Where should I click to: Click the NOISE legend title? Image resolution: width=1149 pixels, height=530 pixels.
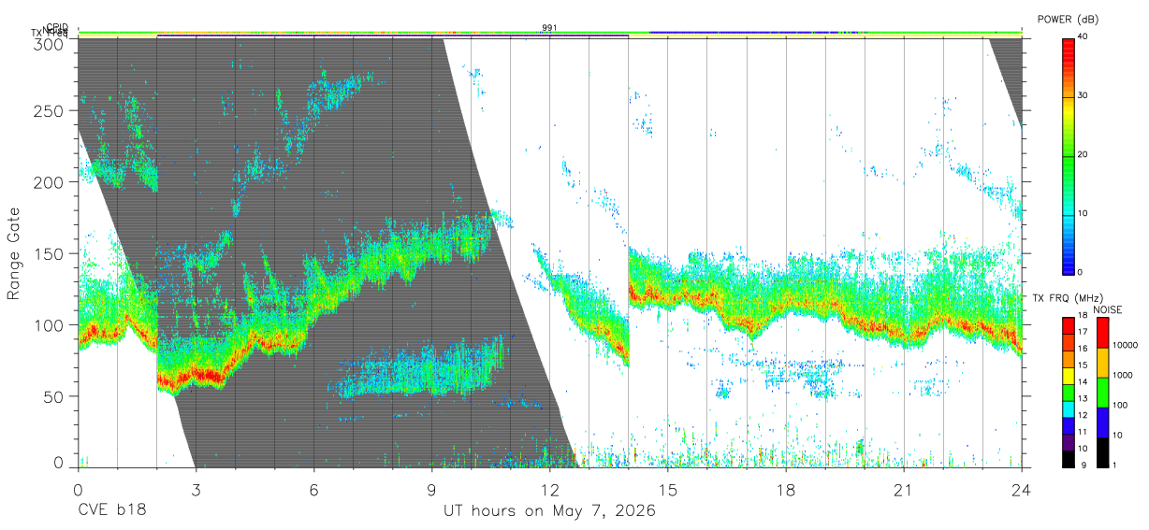pos(1106,309)
